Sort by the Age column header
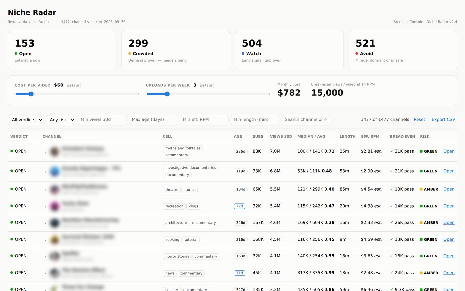The image size is (465, 291). [238, 137]
